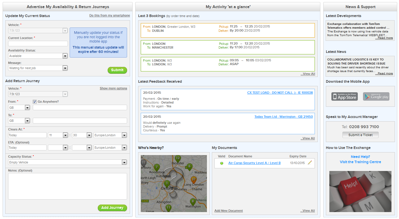Click green map marker 12 near Bicester
Screen dimensions: 399x219
tap(178, 159)
